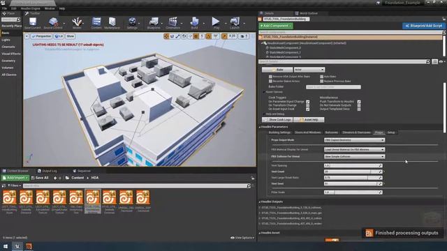Viewport: 447px width, 251px height.
Task: Toggle rotation snapping icon in viewport
Action: (x=209, y=36)
